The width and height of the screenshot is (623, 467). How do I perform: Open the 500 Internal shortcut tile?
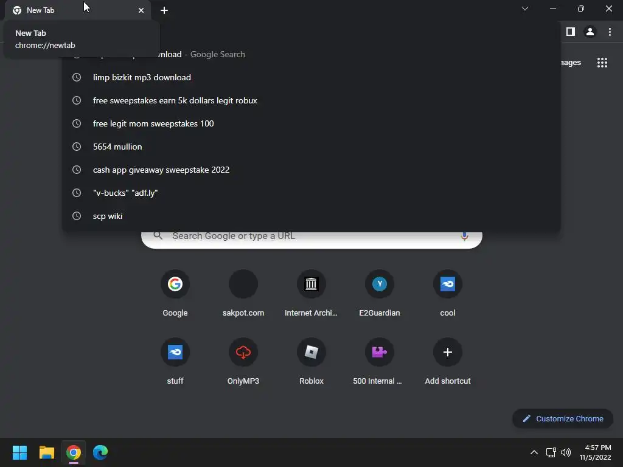tap(380, 362)
